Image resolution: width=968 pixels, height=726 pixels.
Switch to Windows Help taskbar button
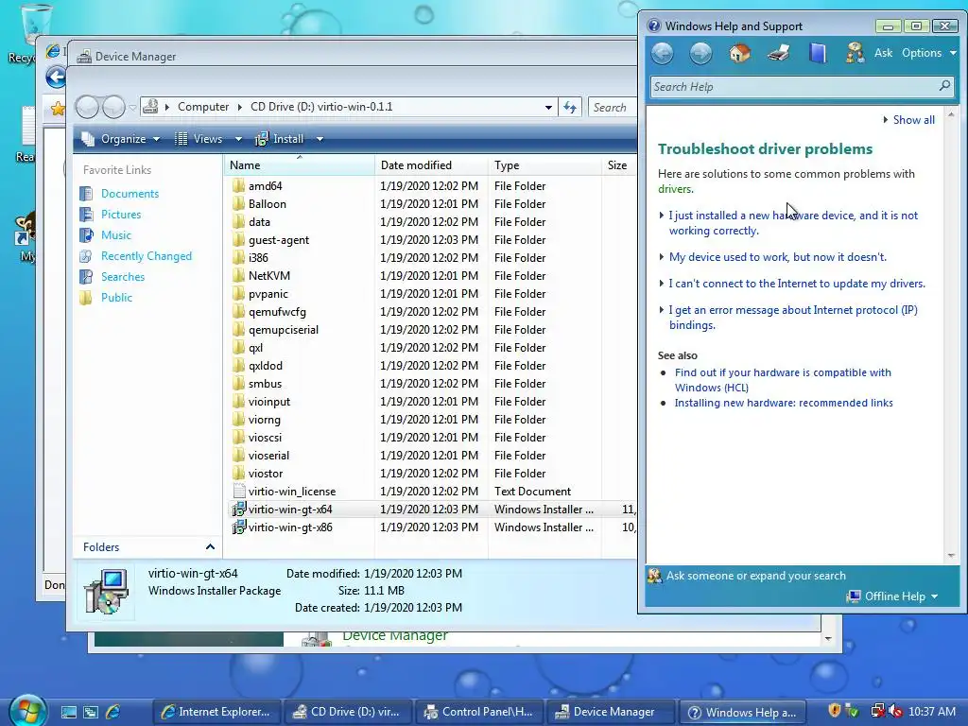point(743,712)
